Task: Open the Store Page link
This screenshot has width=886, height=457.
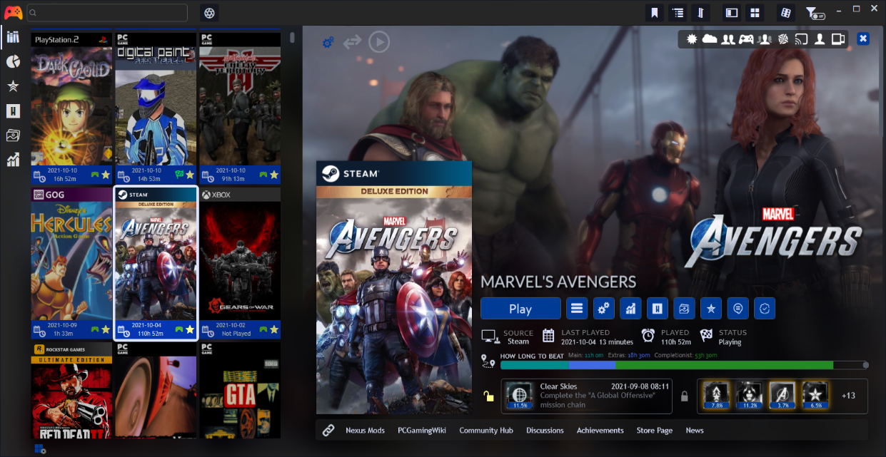Action: tap(655, 430)
